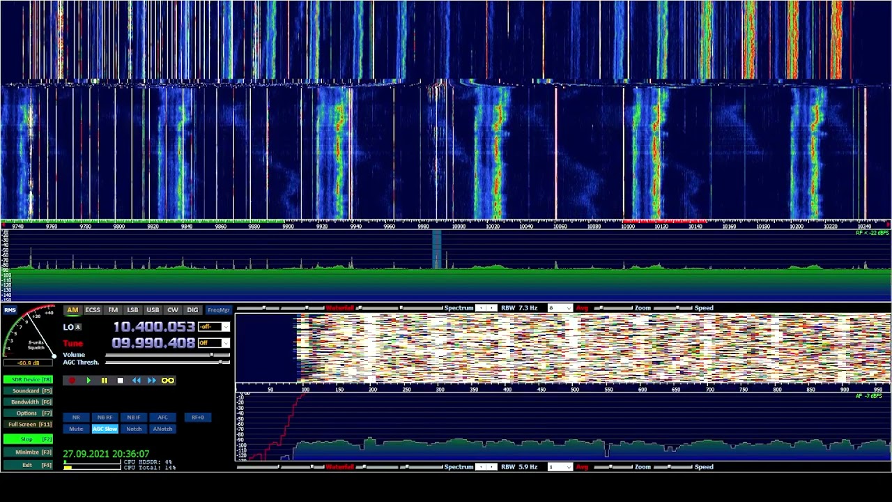Select CW mode

pos(173,310)
